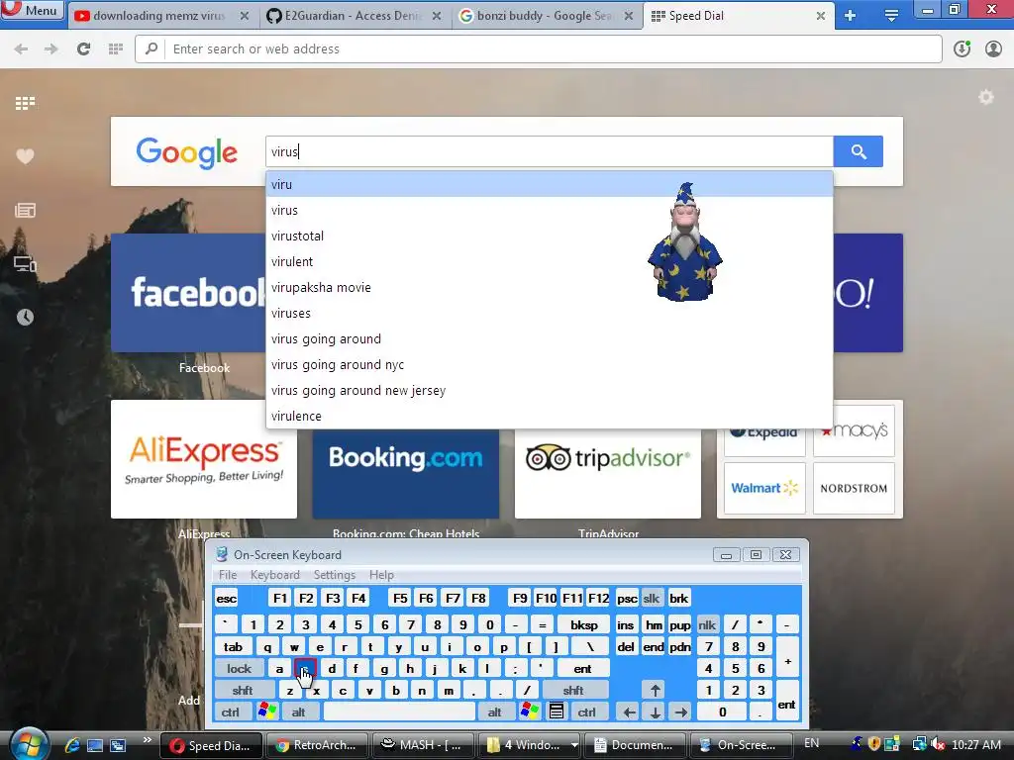Open News icon in sidebar
Image resolution: width=1014 pixels, height=760 pixels.
click(x=25, y=210)
